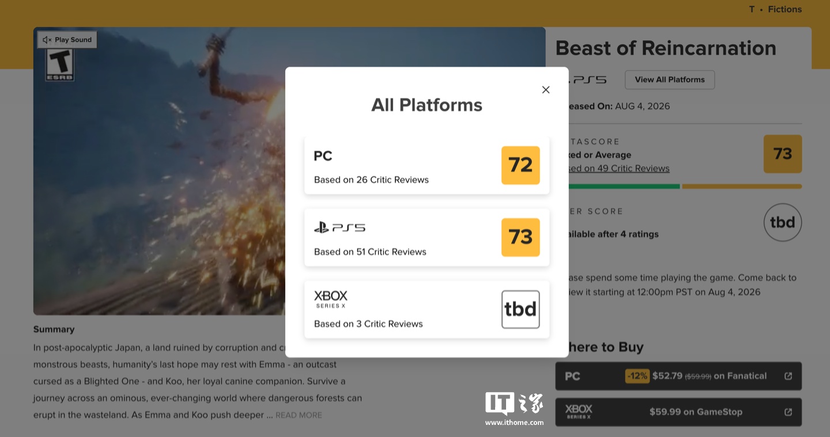Viewport: 830px width, 437px height.
Task: Click the -12% discount badge
Action: tap(637, 376)
